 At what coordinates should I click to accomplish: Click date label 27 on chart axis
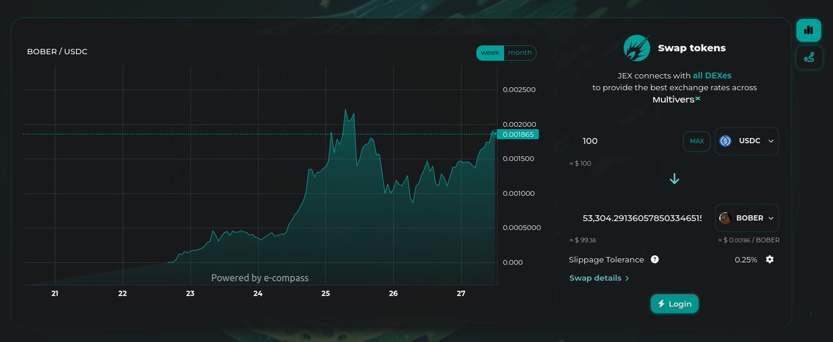point(461,294)
